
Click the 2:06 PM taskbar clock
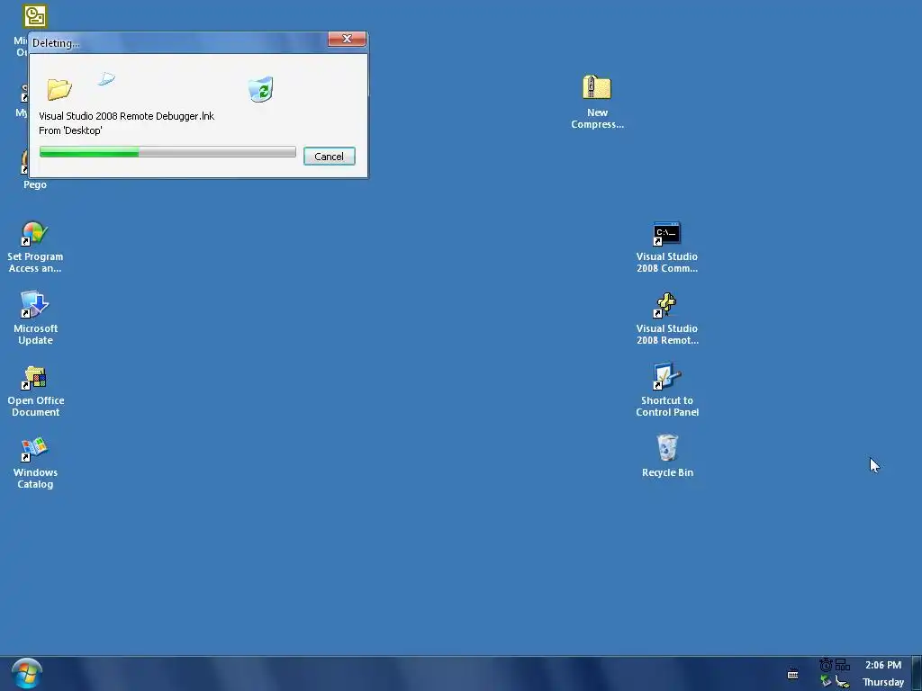(883, 665)
